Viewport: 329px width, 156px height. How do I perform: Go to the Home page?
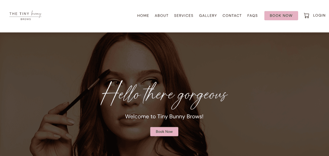click(x=143, y=15)
